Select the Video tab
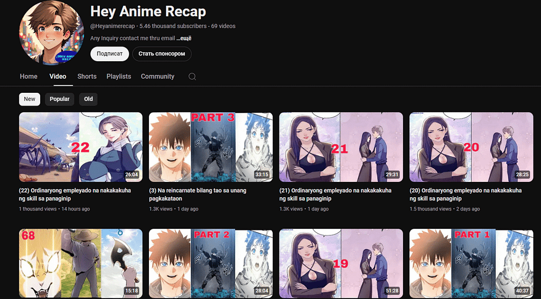The height and width of the screenshot is (299, 541). coord(58,76)
